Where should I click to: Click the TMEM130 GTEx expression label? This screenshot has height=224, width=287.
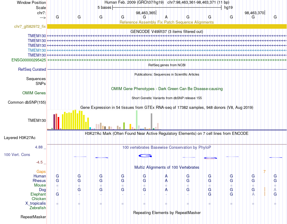[x=37, y=121]
